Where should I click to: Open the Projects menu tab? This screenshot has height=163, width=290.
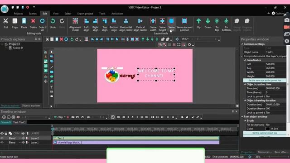pyautogui.click(x=18, y=14)
